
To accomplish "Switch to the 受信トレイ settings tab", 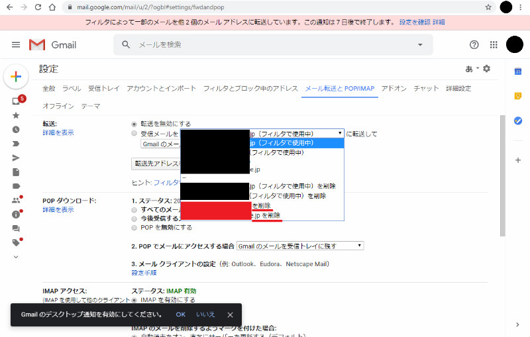I will (104, 89).
